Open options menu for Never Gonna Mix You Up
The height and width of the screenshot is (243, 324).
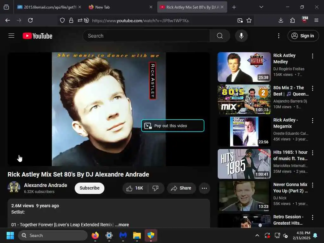(312, 185)
